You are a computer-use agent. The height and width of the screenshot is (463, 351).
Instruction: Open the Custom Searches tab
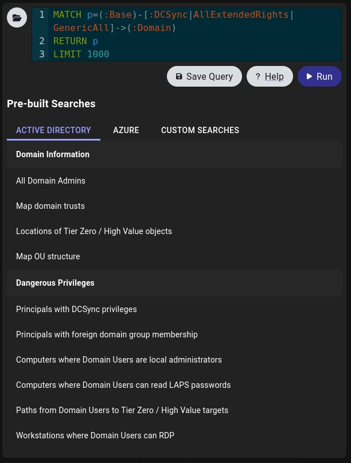tap(200, 130)
